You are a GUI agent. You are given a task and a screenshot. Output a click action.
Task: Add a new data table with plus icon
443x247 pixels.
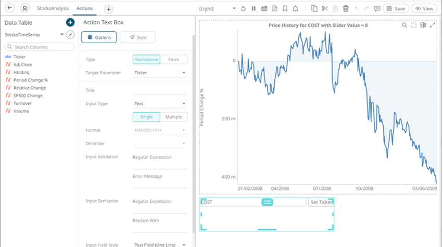coord(70,23)
